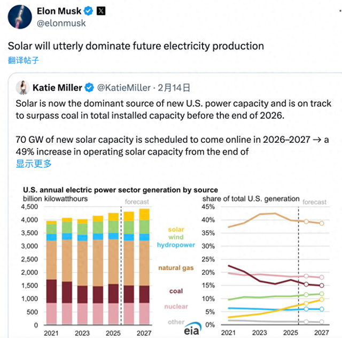
Task: Click the 'Solar will utterly dominate' post text
Action: click(136, 46)
